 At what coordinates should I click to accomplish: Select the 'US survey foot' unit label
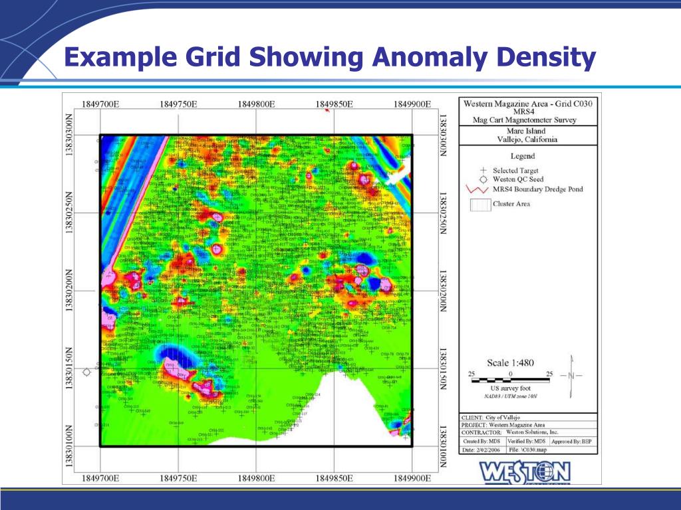pos(510,388)
